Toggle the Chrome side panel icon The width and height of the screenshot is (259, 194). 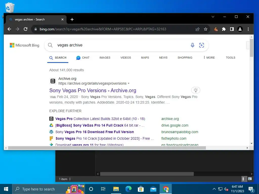pyautogui.click(x=232, y=29)
